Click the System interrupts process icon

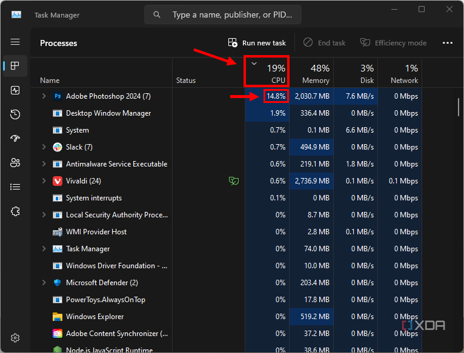58,198
